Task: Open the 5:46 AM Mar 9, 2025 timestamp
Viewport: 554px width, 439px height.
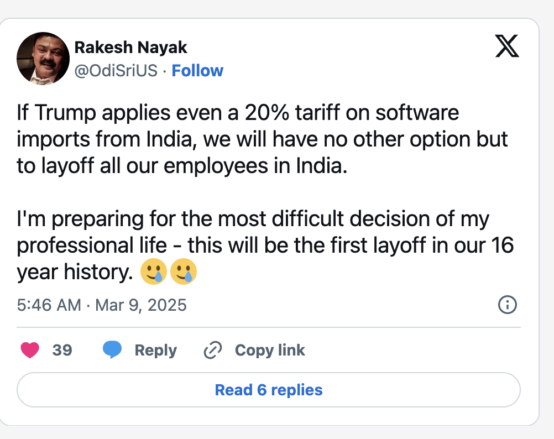Action: click(x=102, y=305)
